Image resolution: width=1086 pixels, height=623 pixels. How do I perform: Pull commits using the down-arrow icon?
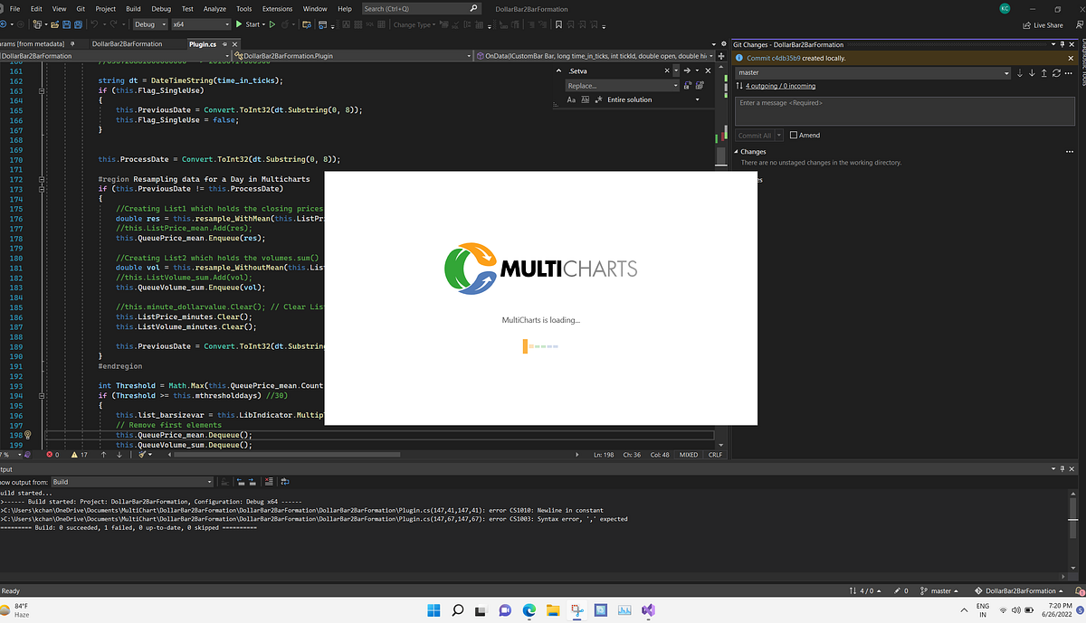[1032, 73]
